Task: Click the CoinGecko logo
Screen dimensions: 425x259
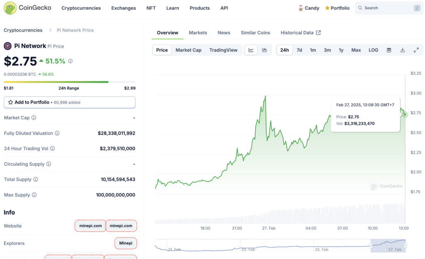Action: (27, 8)
